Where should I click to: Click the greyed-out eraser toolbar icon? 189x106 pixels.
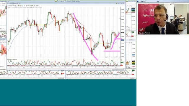click(25, 5)
